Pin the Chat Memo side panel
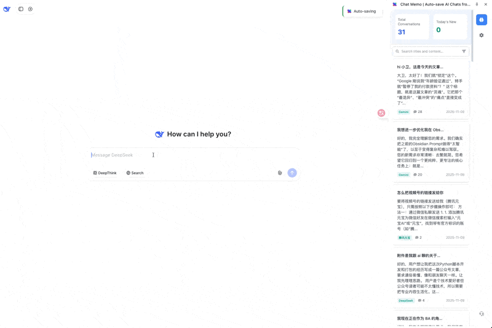Viewport: 492px width, 328px height. tap(477, 4)
